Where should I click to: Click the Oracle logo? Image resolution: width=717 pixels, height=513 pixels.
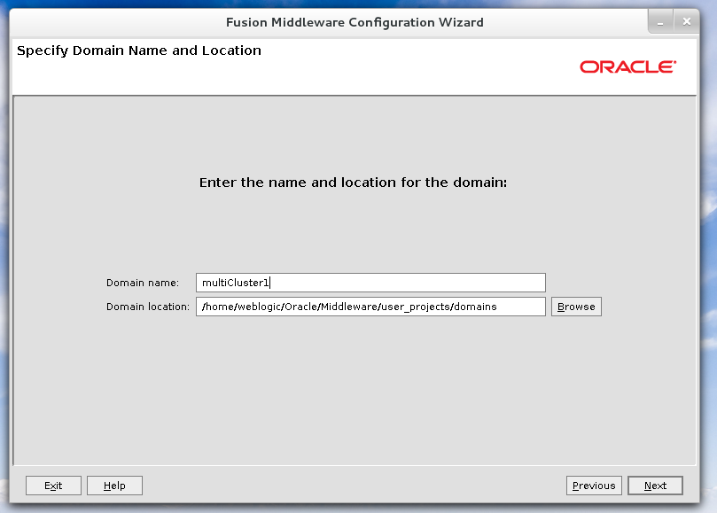pyautogui.click(x=627, y=66)
